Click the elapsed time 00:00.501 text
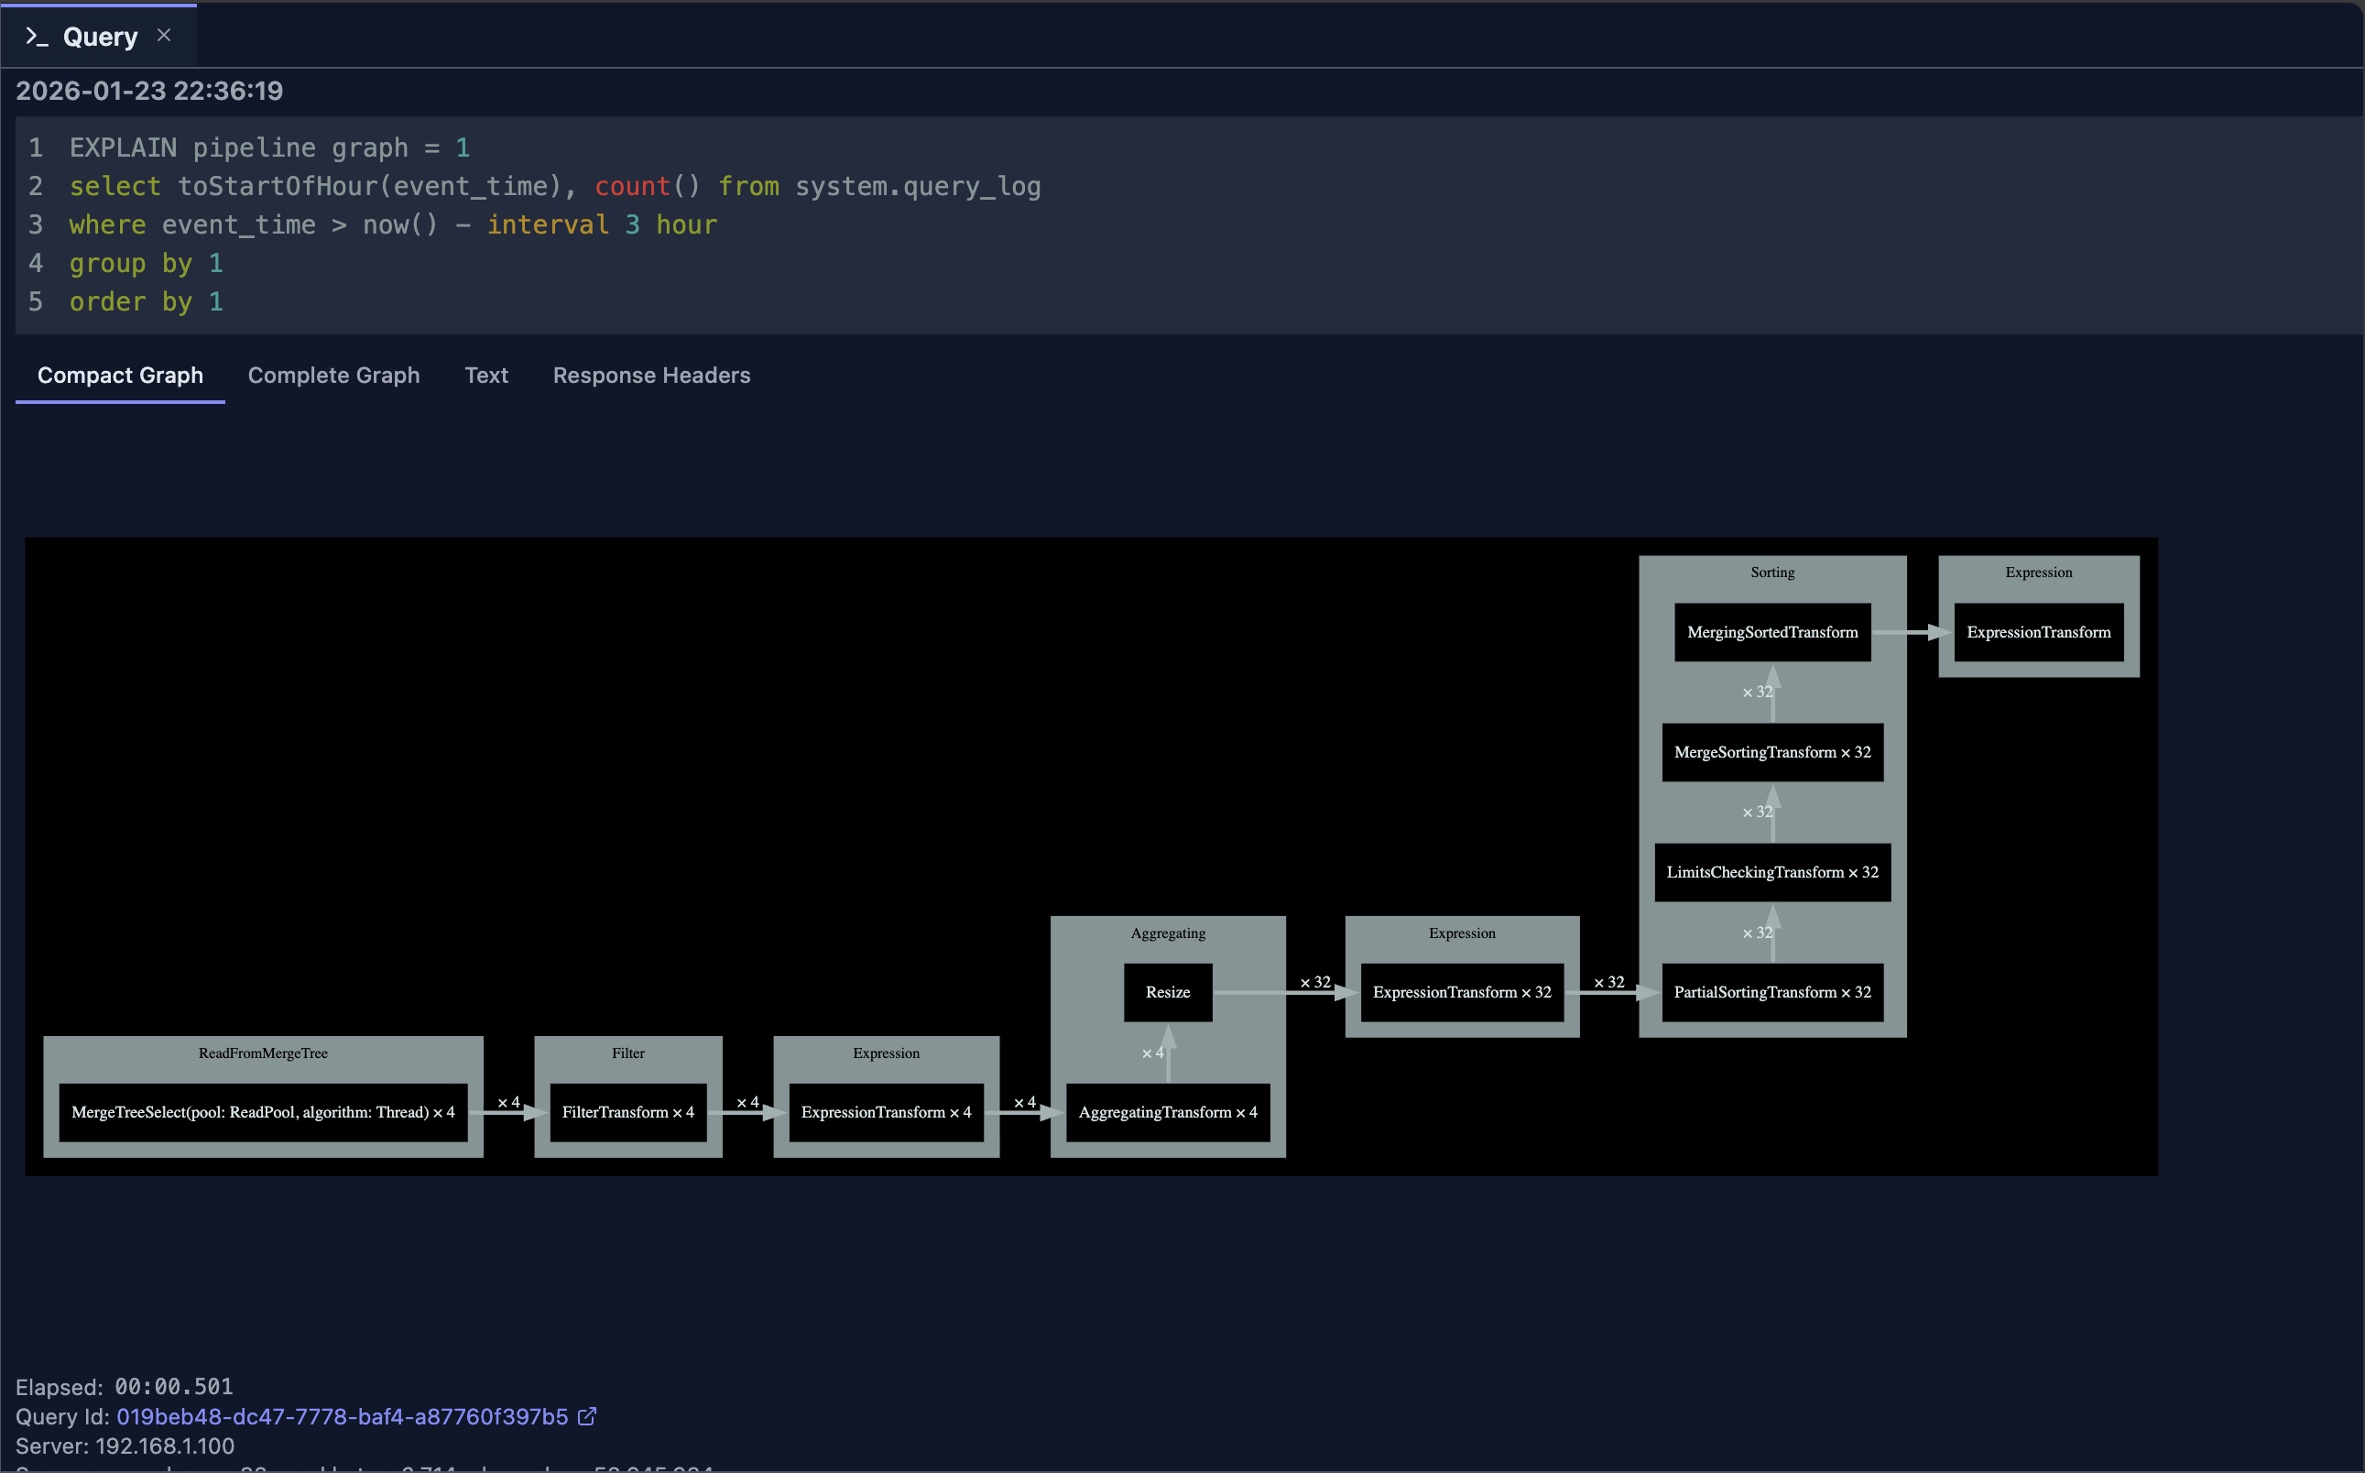 (172, 1385)
